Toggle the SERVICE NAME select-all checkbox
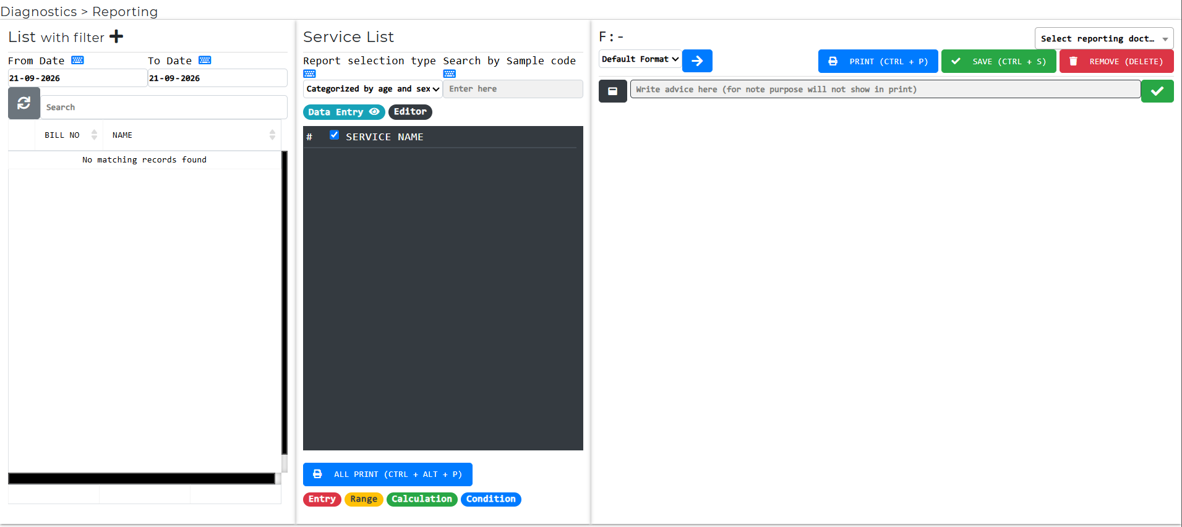The image size is (1182, 527). (334, 135)
